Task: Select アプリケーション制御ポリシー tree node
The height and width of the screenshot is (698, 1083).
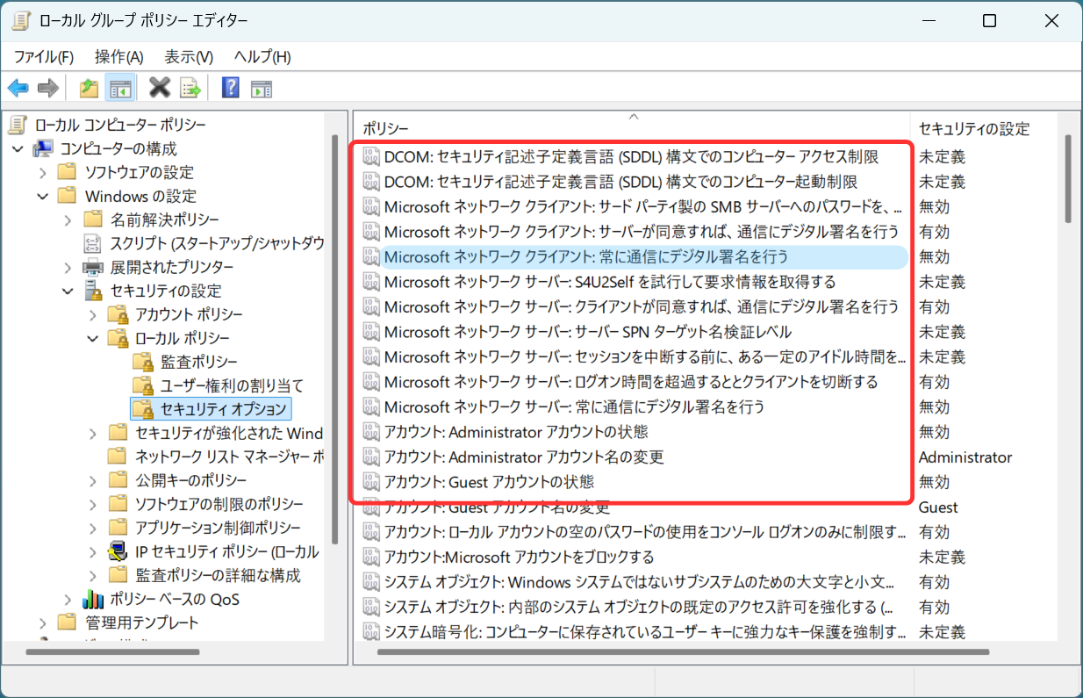Action: (x=218, y=528)
